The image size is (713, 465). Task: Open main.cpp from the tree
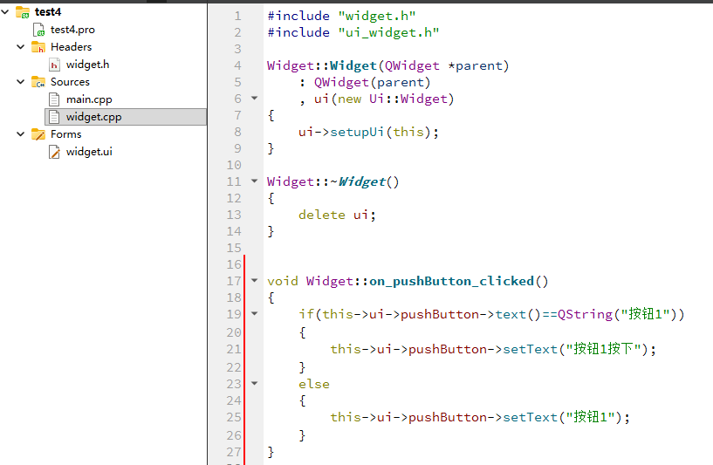click(89, 99)
